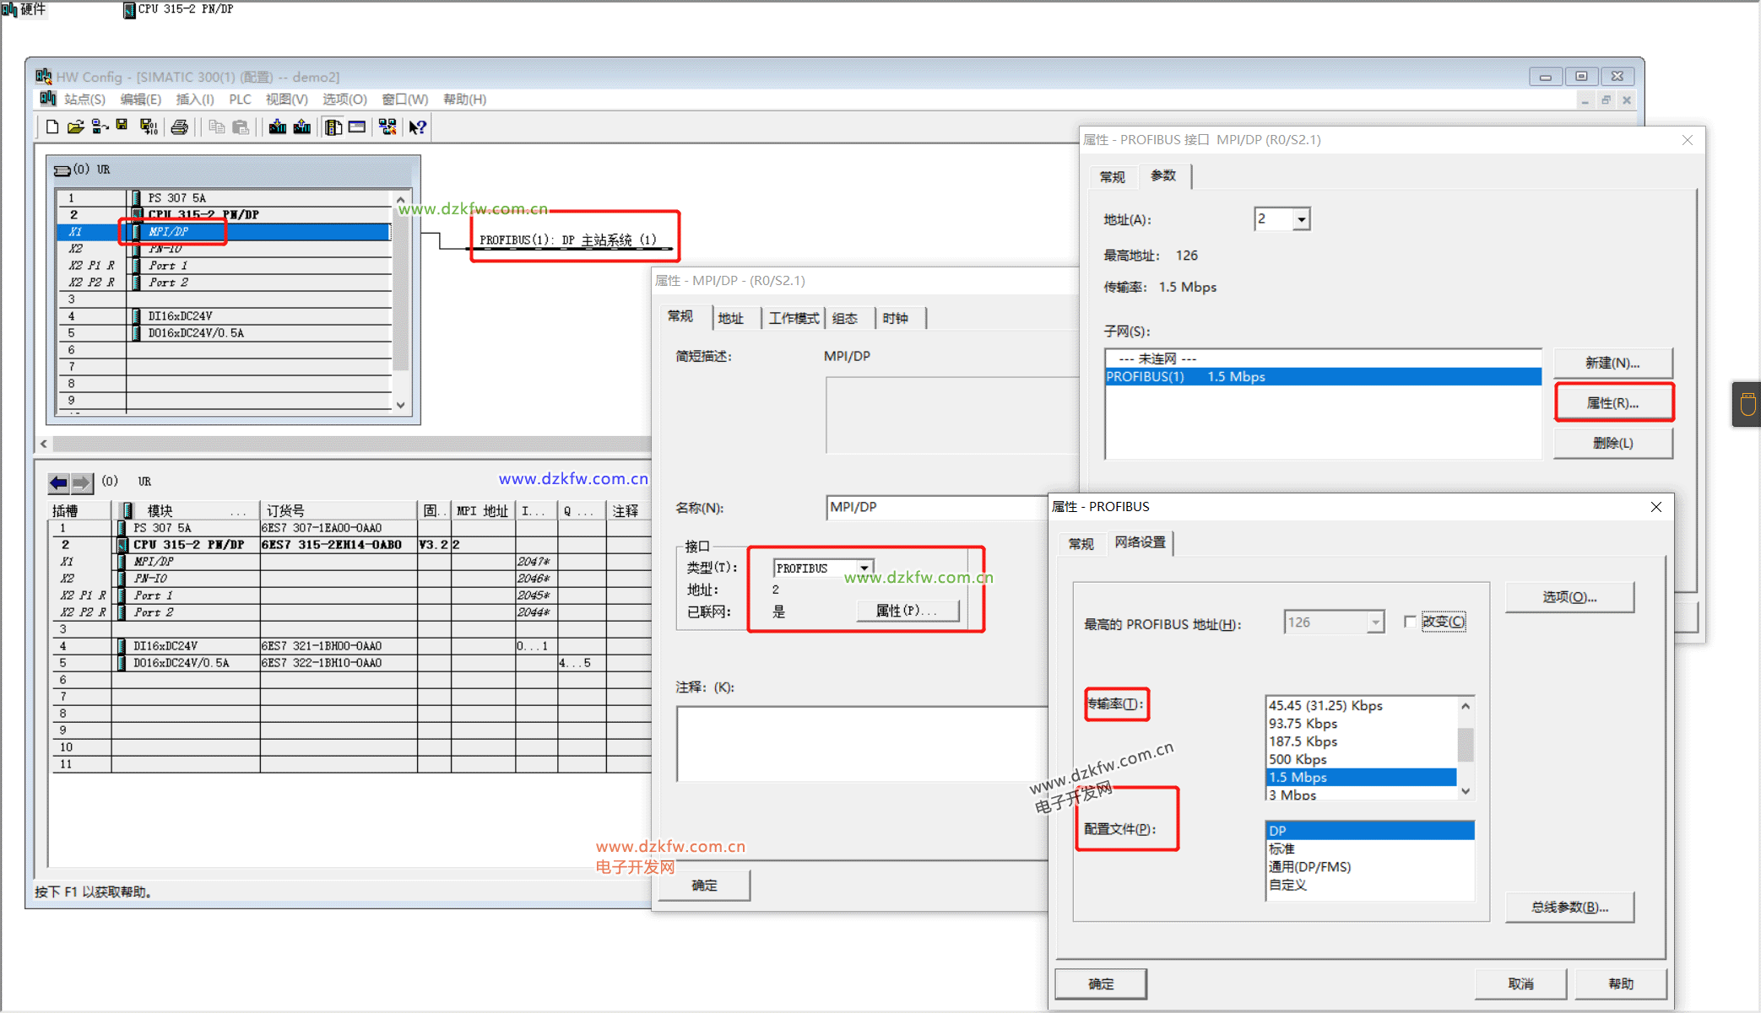Toggle the 改变(C) checkbox
Screen dimensions: 1761x1013
click(x=1409, y=622)
